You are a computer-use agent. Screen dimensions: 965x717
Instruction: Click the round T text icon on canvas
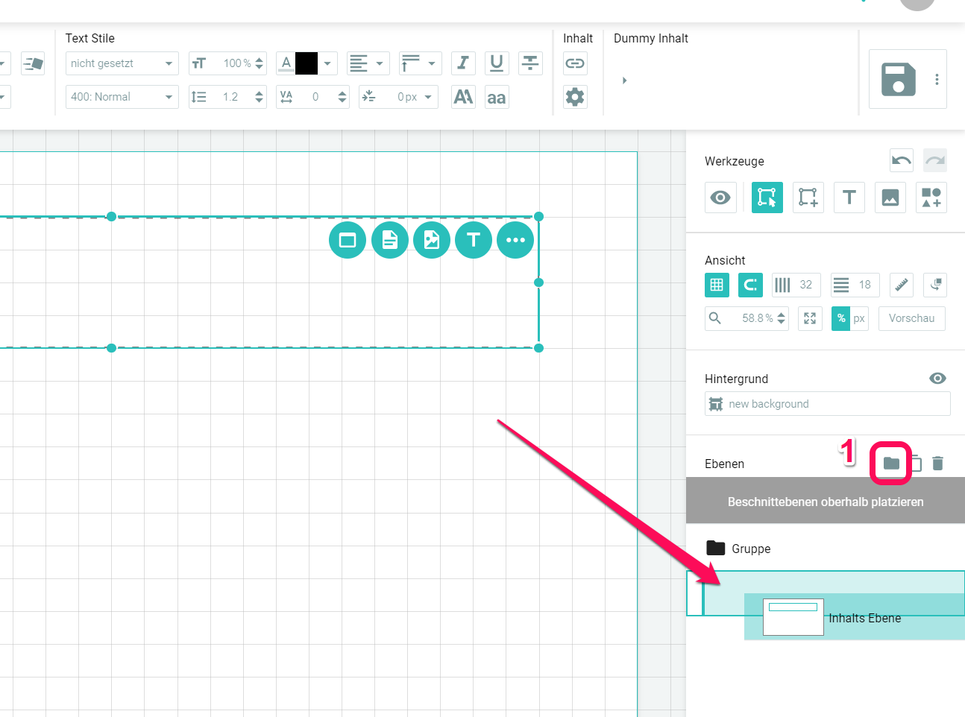click(x=474, y=240)
